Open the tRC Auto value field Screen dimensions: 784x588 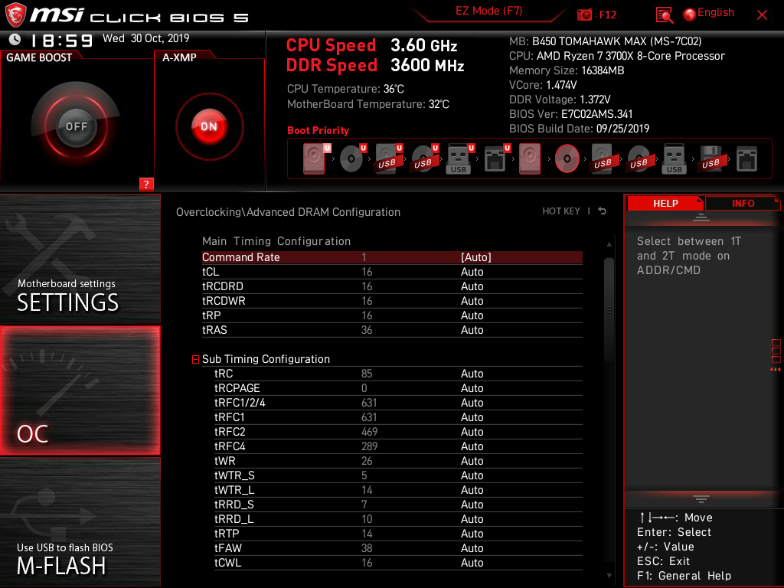pyautogui.click(x=472, y=374)
